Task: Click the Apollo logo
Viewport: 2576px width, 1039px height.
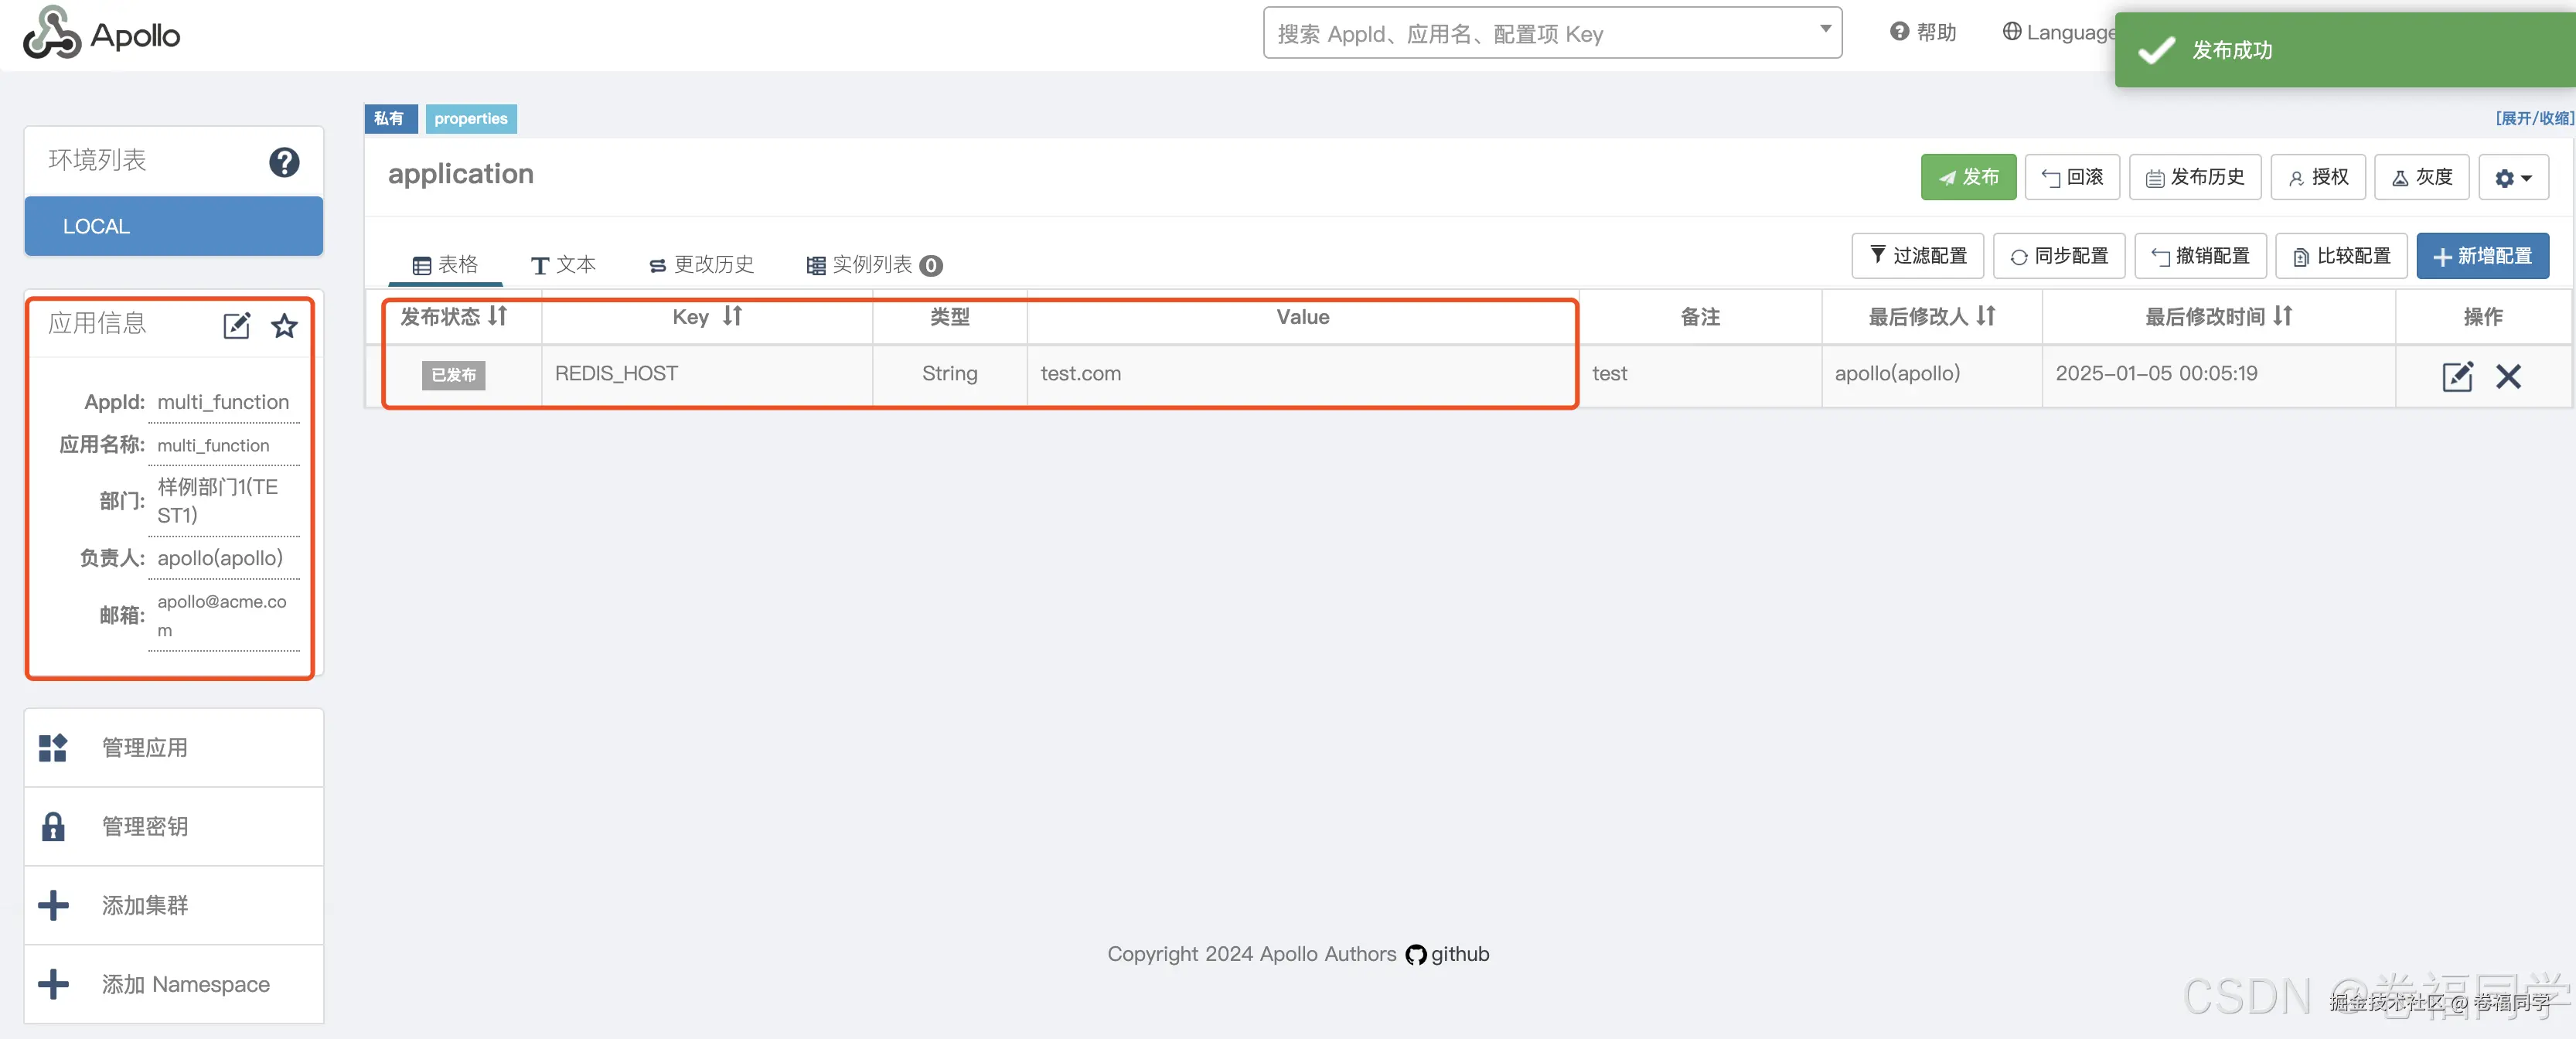Action: tap(102, 34)
